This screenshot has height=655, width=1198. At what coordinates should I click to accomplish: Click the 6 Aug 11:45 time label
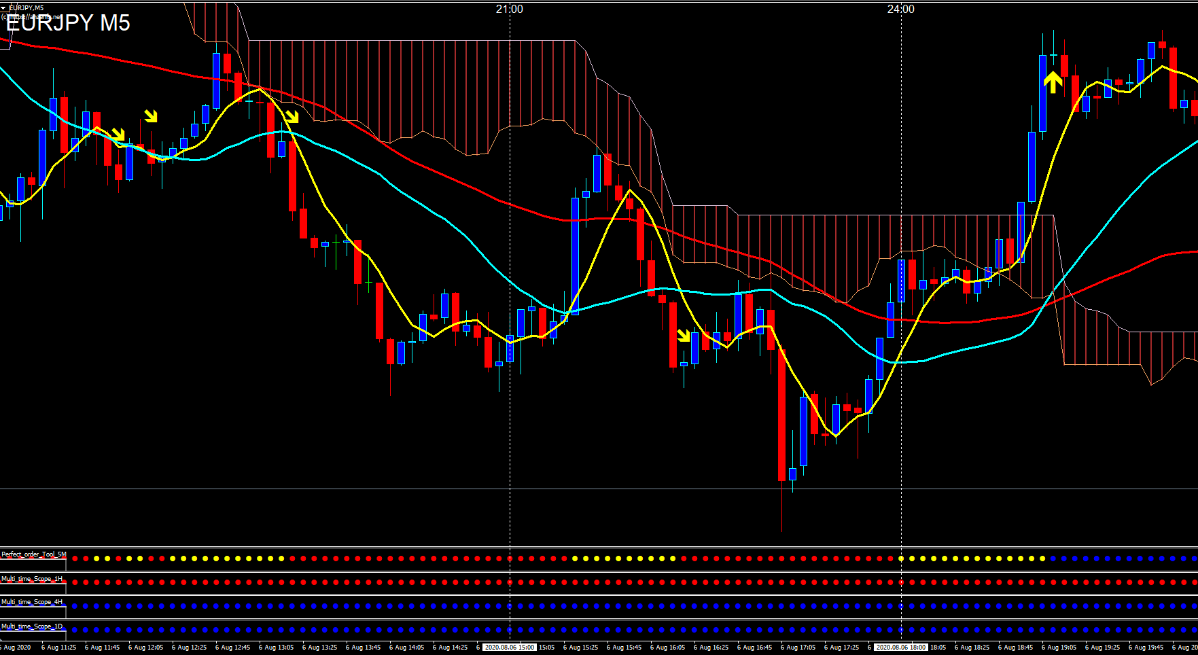pos(102,648)
